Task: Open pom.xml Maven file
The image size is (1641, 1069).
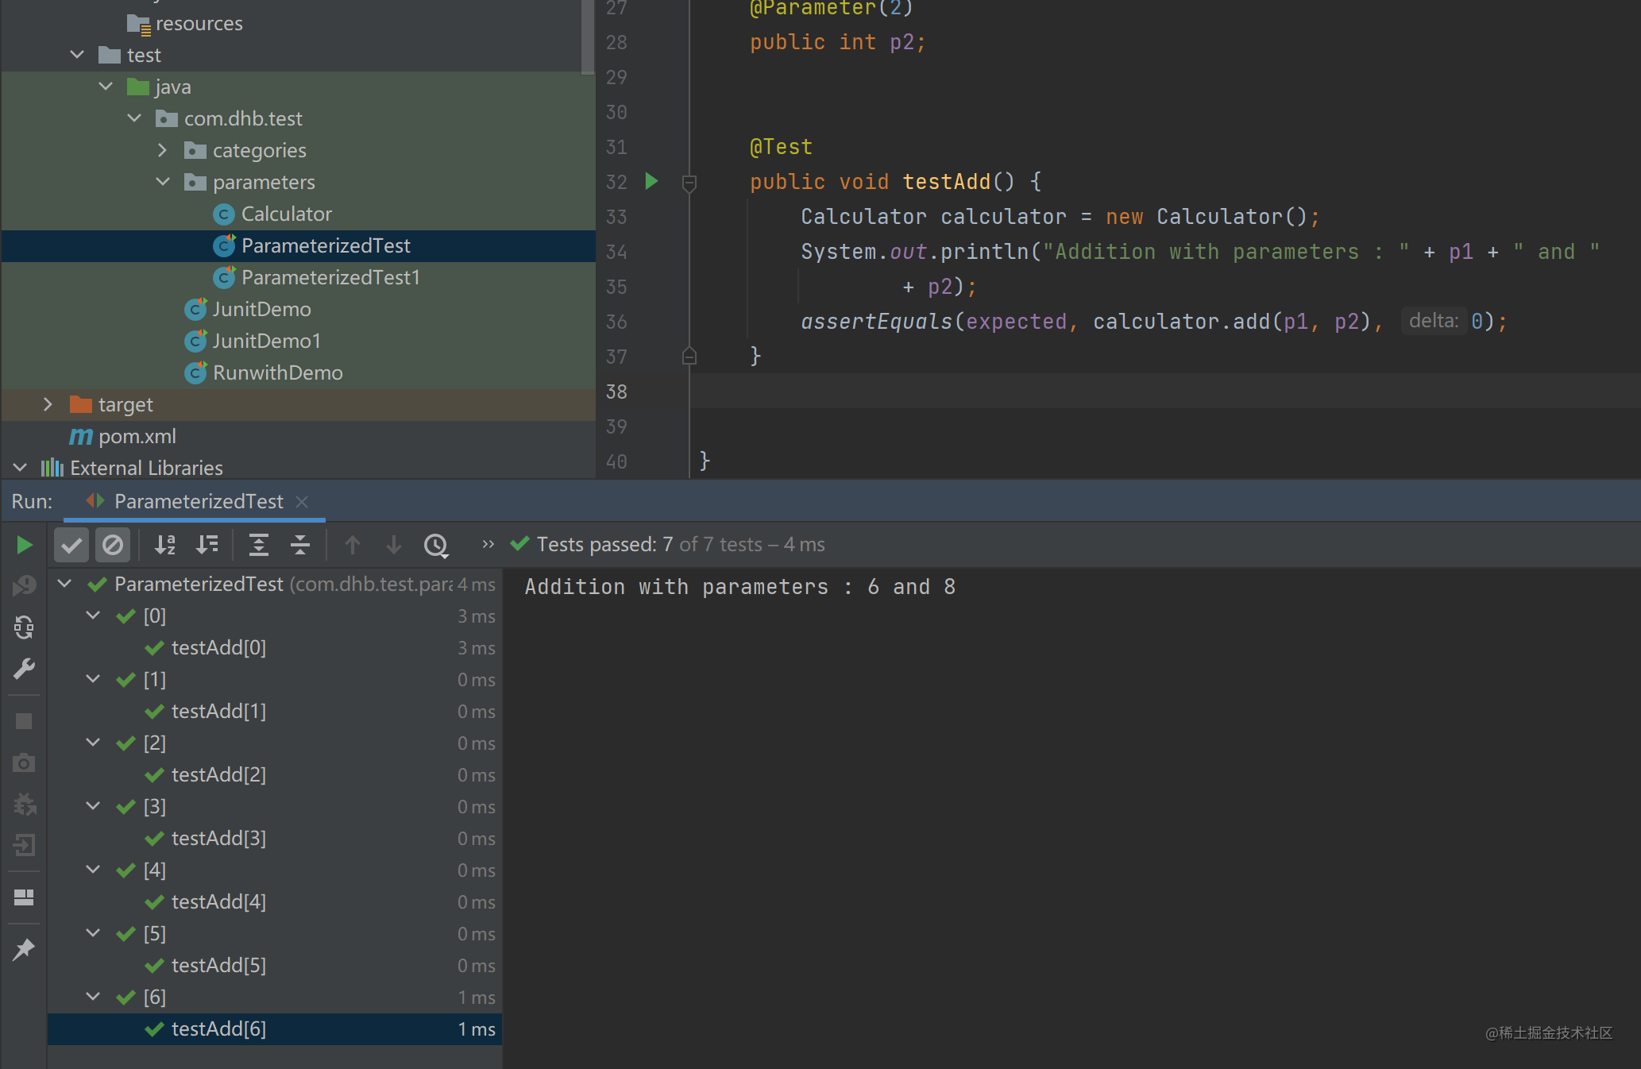Action: coord(123,436)
